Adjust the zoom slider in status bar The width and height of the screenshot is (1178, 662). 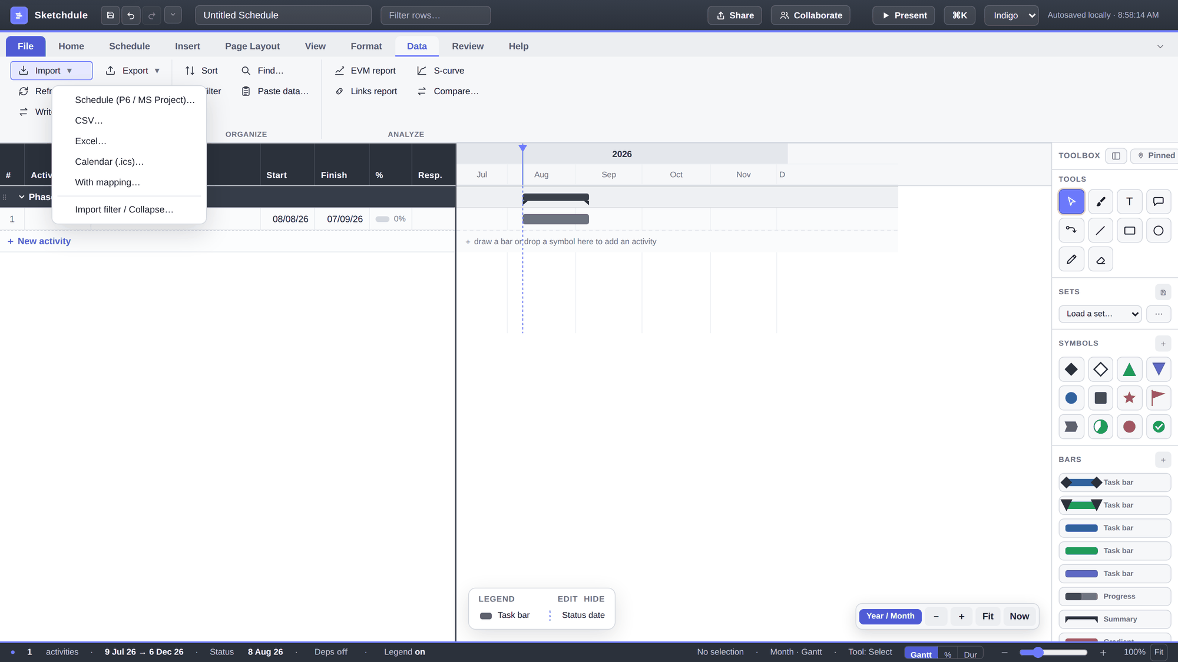pos(1053,652)
